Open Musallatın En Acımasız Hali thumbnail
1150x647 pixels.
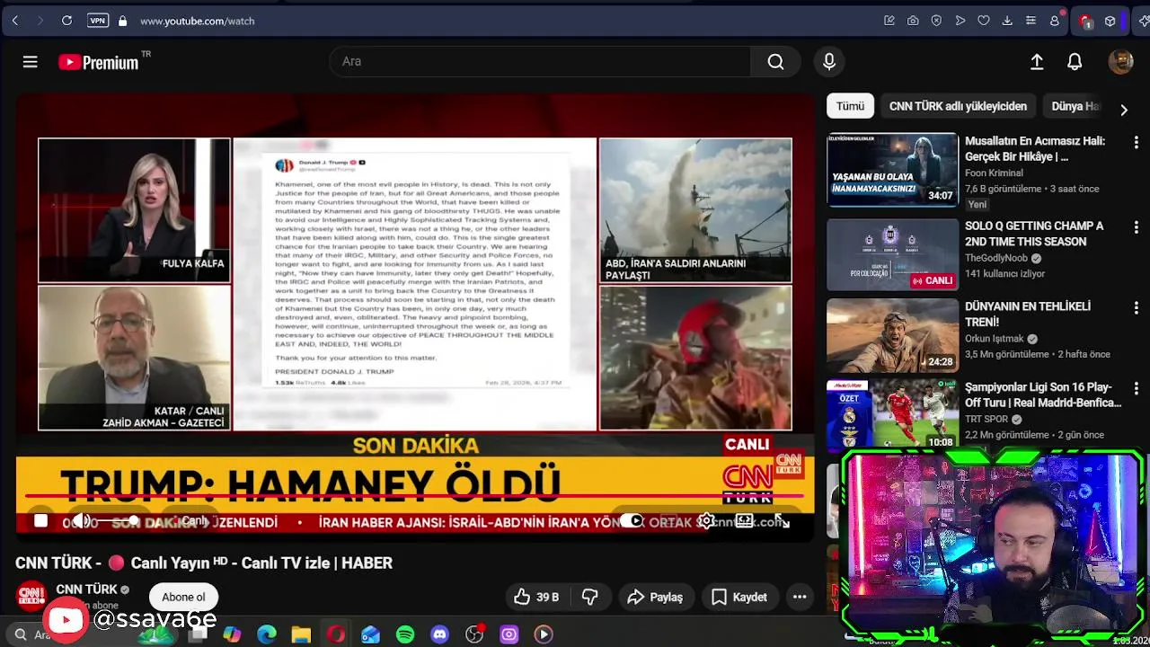point(892,170)
